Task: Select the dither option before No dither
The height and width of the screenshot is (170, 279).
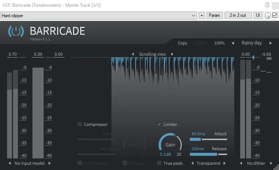Action: click(241, 163)
